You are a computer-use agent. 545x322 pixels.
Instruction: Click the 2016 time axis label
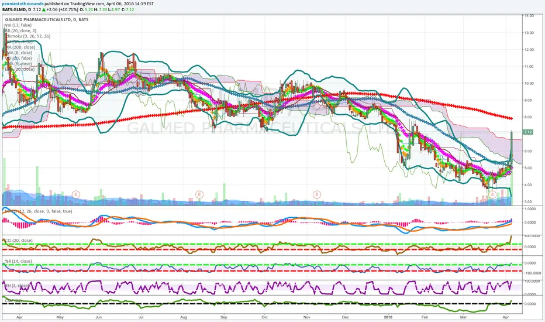388,317
